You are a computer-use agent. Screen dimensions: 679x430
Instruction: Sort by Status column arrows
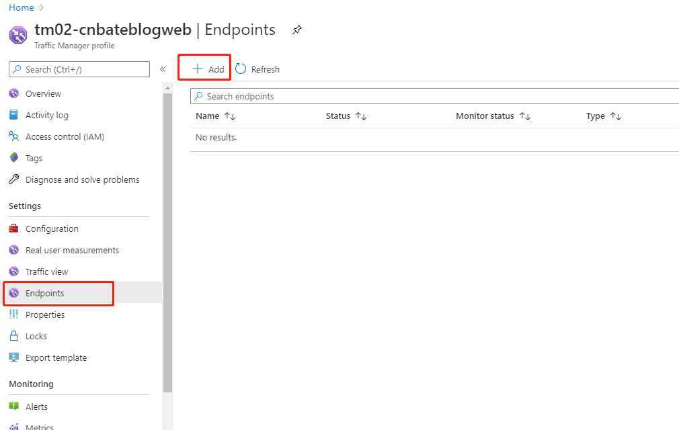point(361,116)
